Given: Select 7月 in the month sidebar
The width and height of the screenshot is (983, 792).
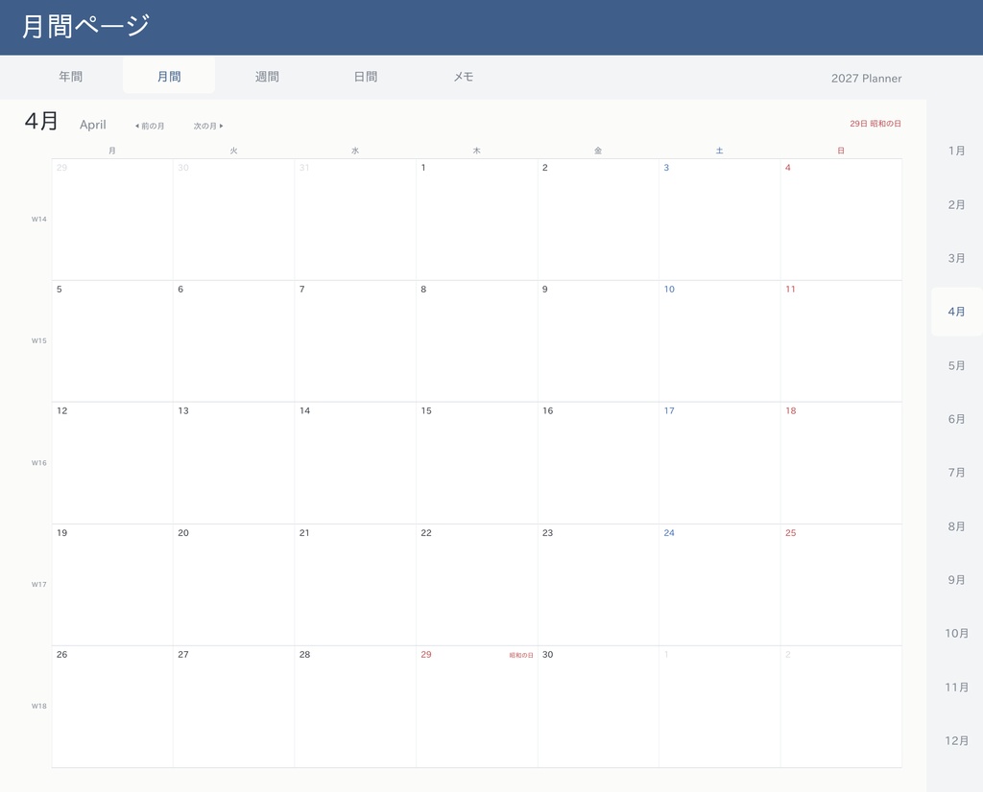Looking at the screenshot, I should [957, 473].
